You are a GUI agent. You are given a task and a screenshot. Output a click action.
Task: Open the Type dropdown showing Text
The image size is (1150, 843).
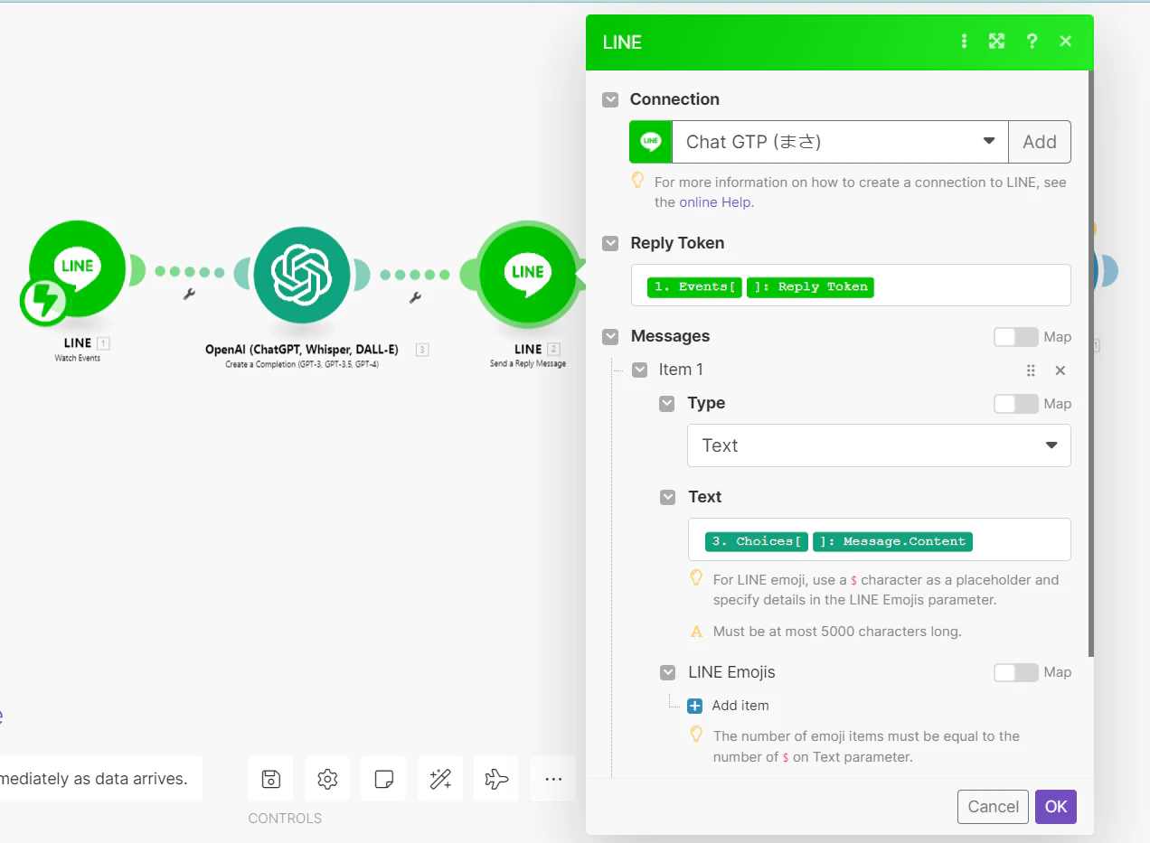(x=879, y=445)
